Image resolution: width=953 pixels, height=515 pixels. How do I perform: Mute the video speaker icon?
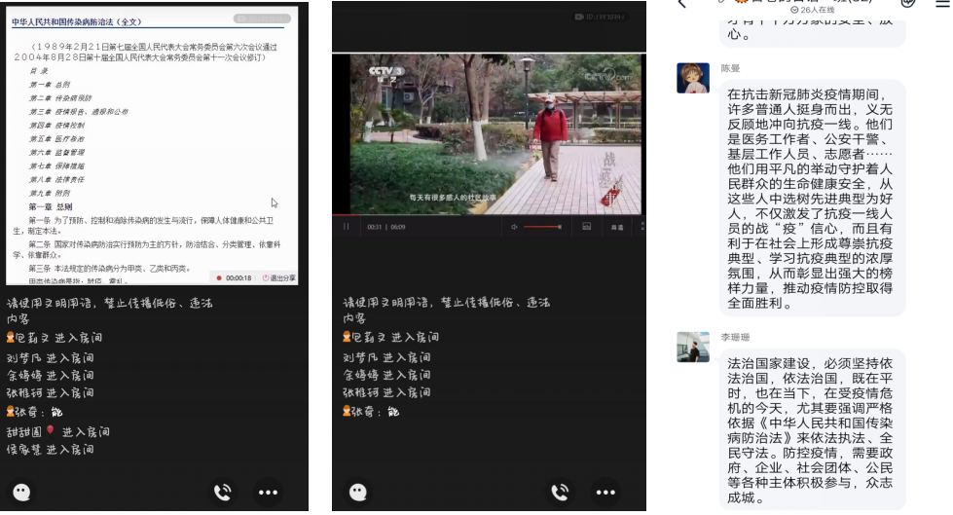515,227
